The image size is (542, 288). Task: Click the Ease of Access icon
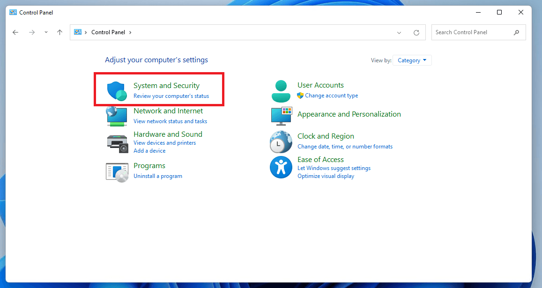tap(281, 167)
